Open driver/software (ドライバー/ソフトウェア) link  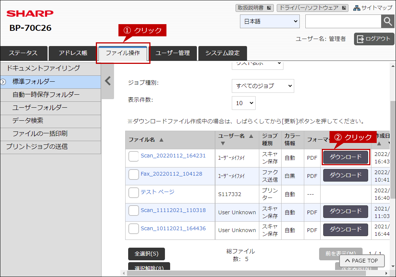(x=312, y=8)
